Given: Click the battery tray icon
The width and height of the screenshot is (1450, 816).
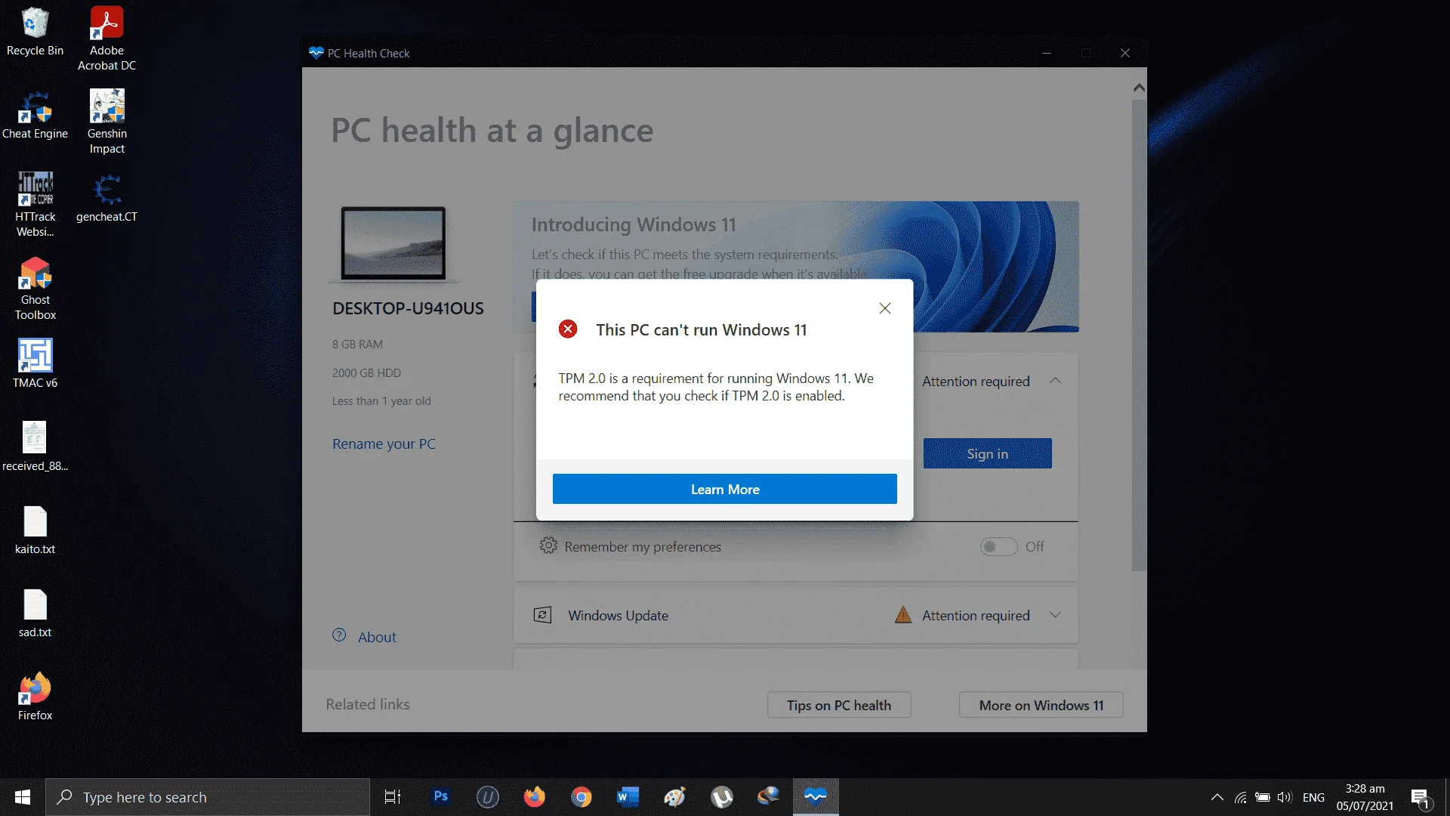Looking at the screenshot, I should (x=1263, y=797).
